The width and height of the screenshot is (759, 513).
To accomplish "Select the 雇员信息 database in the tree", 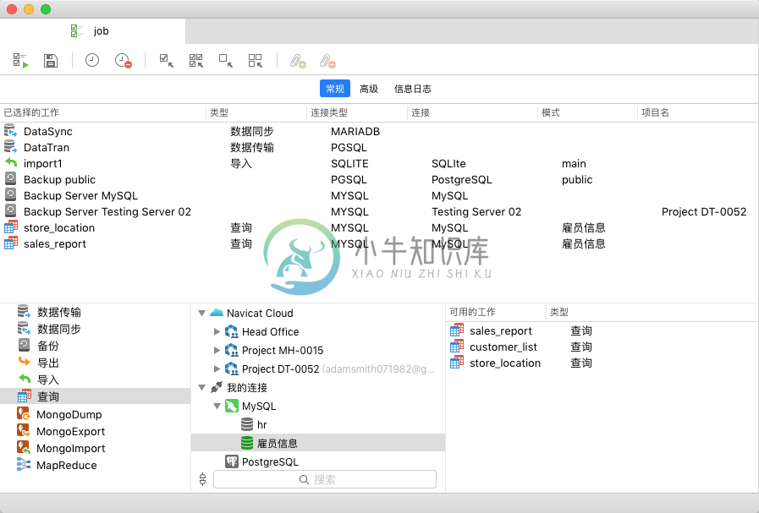I will [318, 443].
